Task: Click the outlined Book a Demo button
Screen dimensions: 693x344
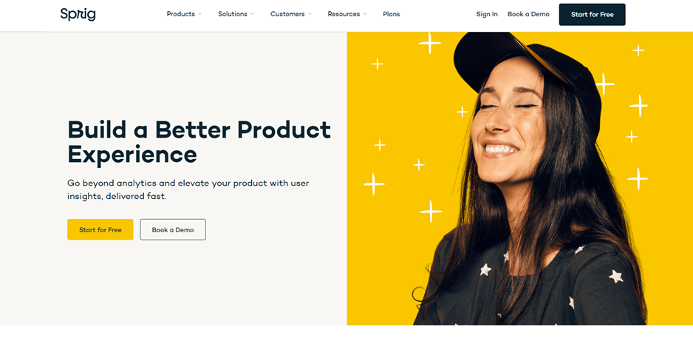Action: click(173, 229)
